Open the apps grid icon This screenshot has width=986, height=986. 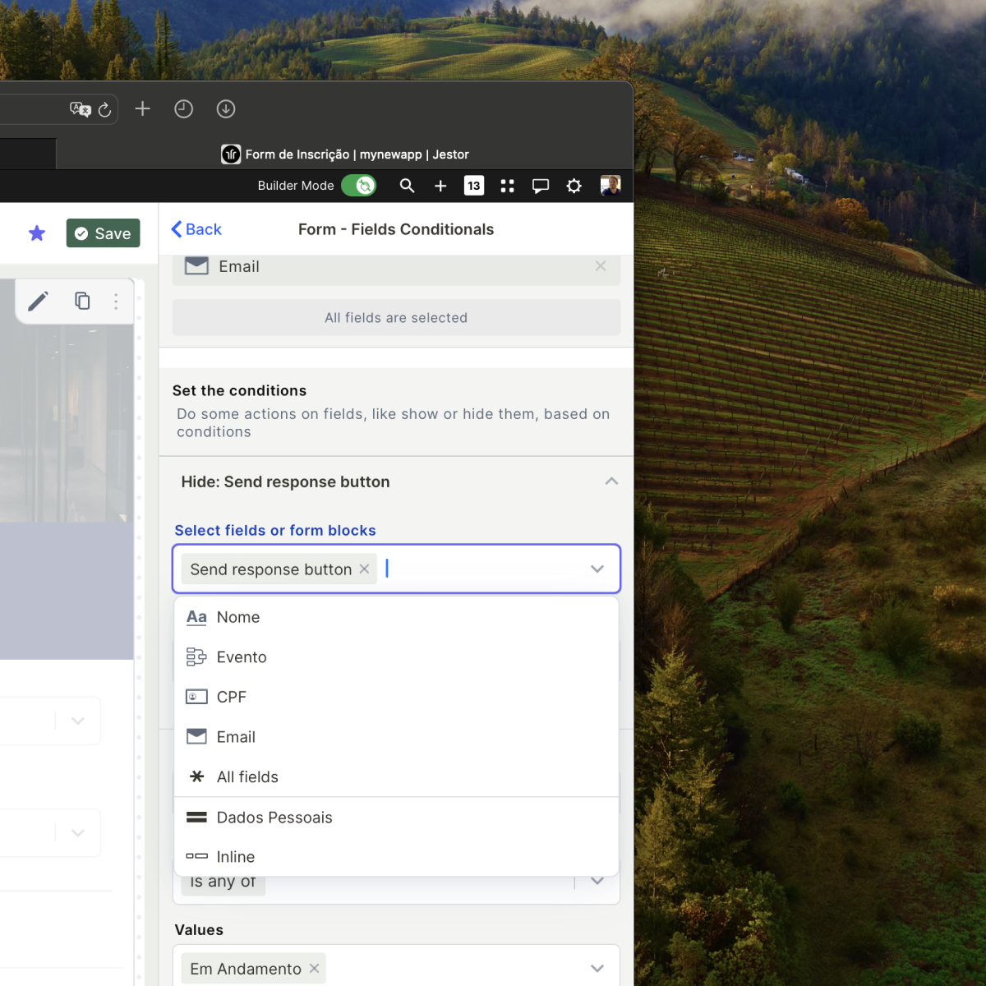pos(507,186)
